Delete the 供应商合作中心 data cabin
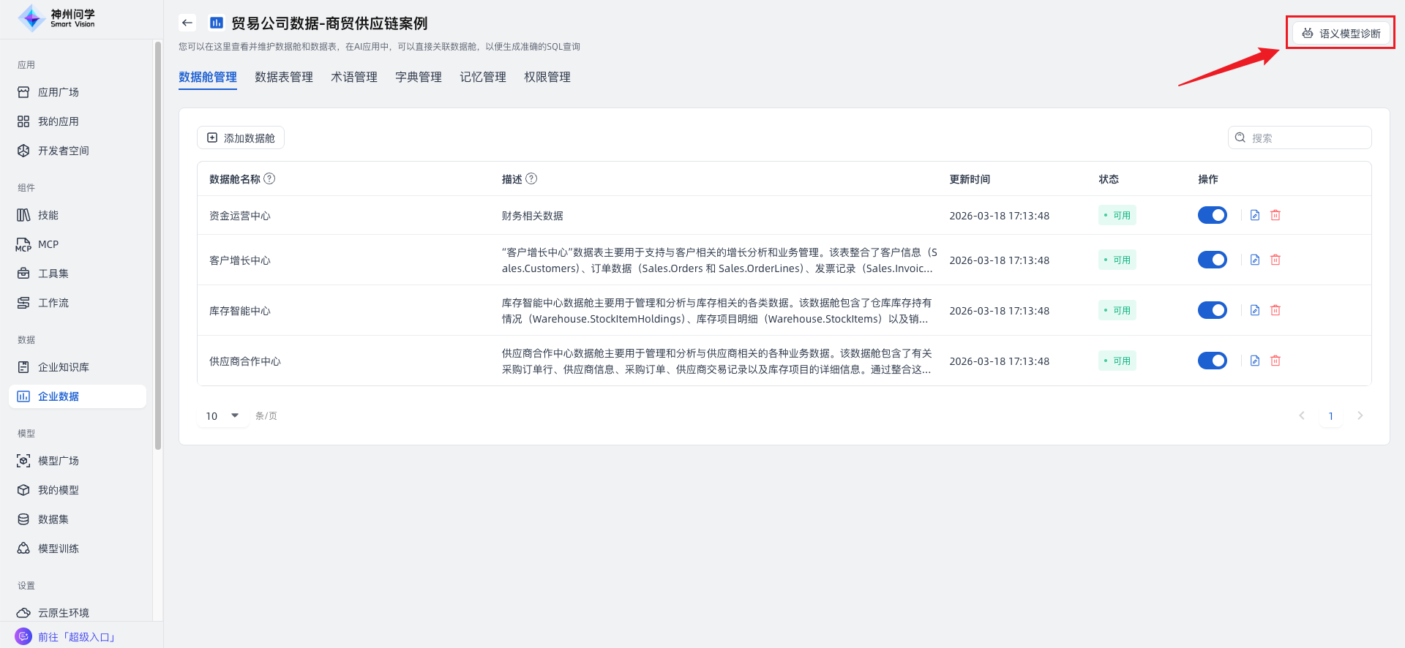Viewport: 1405px width, 648px height. click(x=1275, y=361)
